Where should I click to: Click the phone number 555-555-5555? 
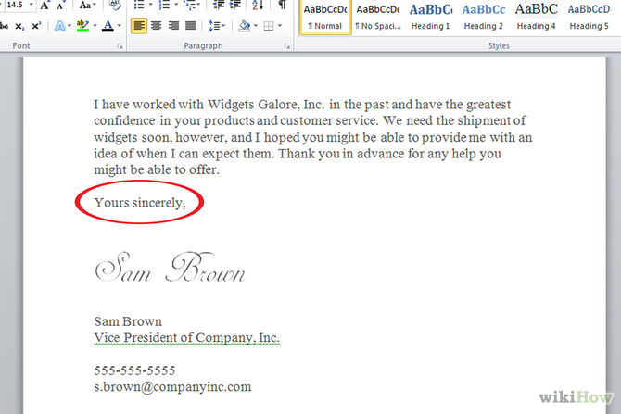(134, 370)
